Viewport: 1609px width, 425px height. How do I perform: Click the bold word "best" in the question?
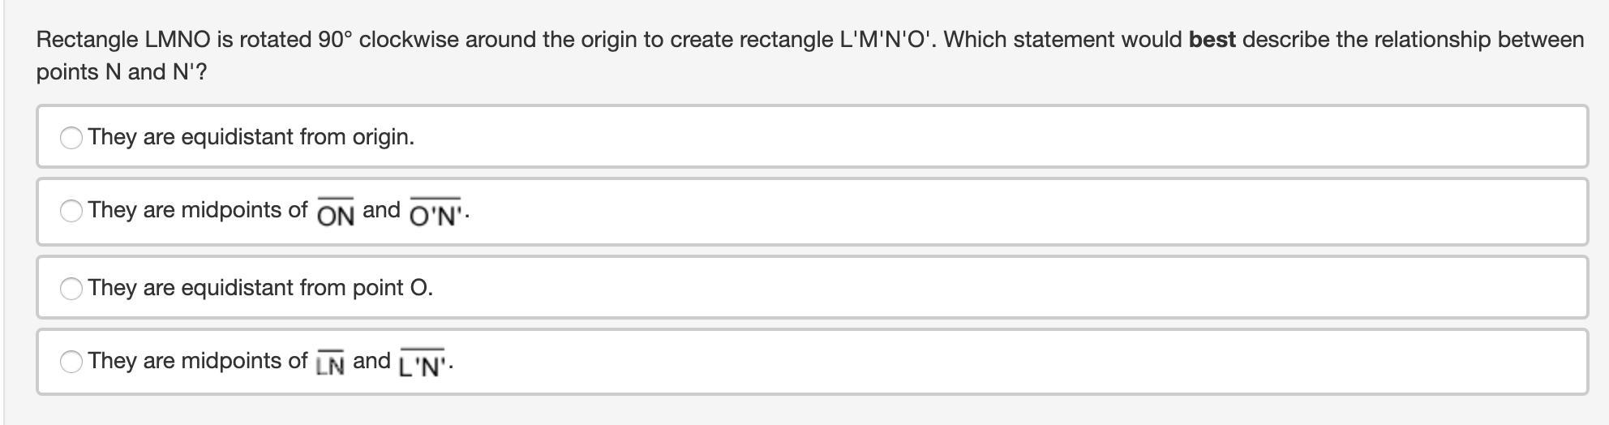coord(1212,40)
